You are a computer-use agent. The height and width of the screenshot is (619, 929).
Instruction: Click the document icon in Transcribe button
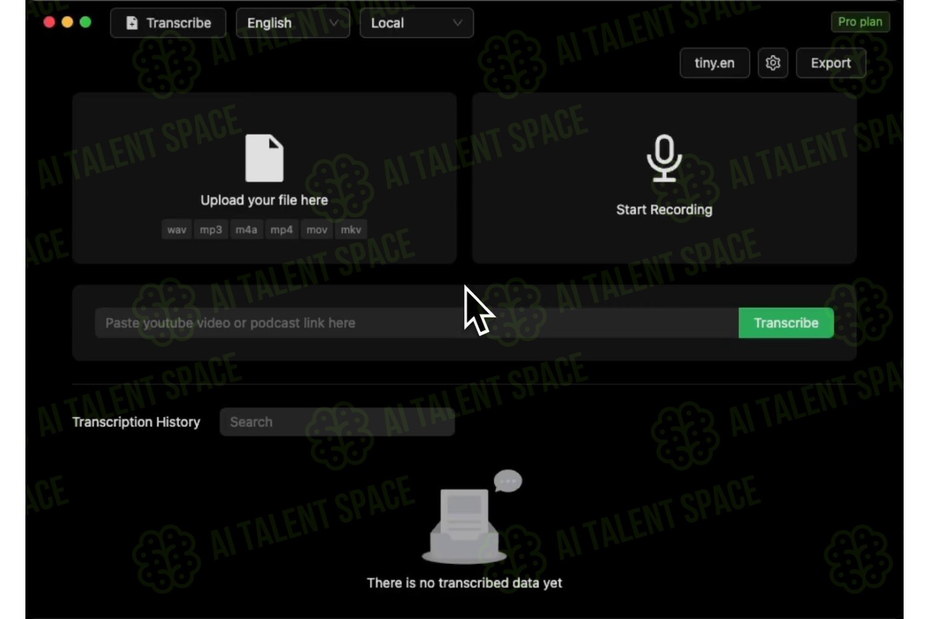click(132, 23)
